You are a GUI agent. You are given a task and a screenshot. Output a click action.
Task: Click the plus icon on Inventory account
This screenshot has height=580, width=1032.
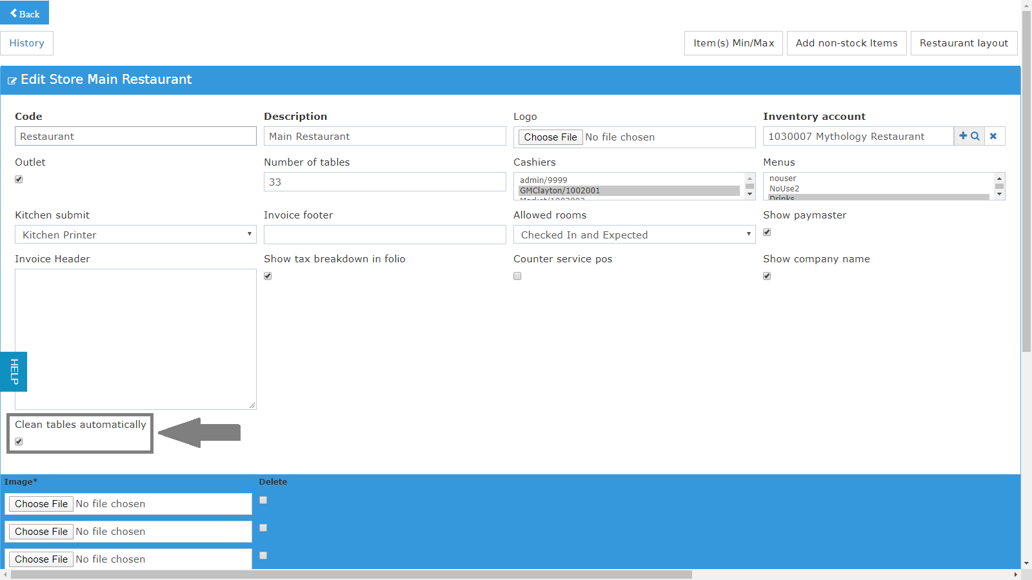(963, 136)
